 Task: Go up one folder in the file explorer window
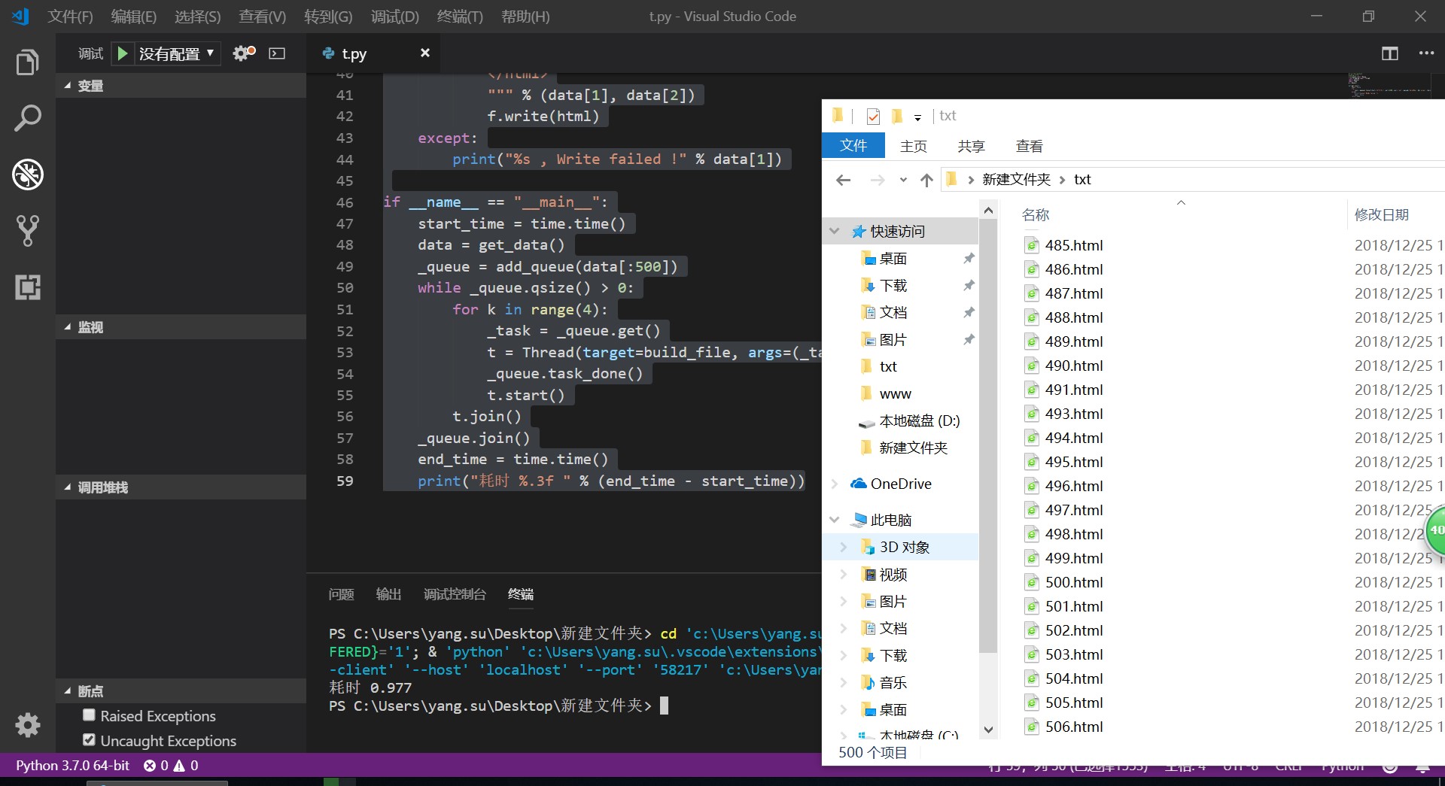926,180
